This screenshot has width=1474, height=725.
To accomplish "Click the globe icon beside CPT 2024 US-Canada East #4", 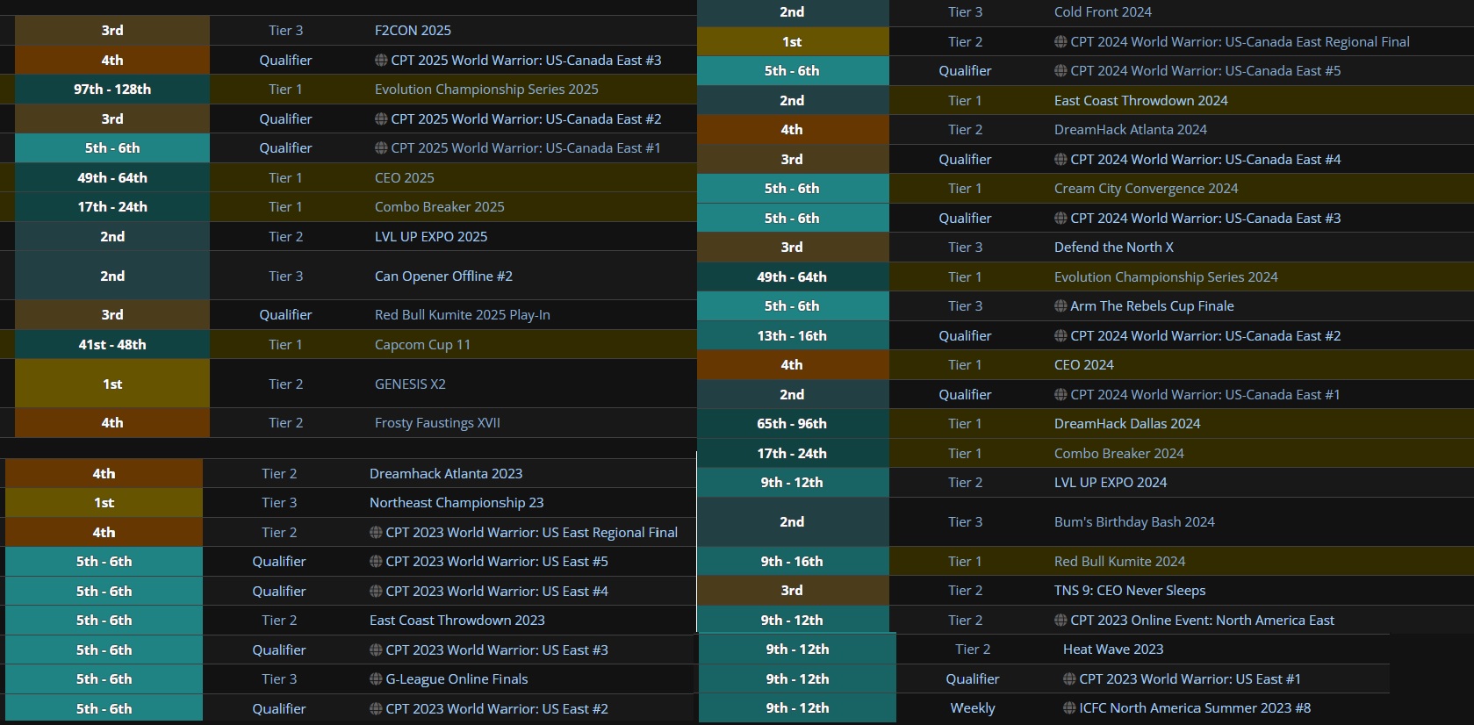I will pos(1061,160).
